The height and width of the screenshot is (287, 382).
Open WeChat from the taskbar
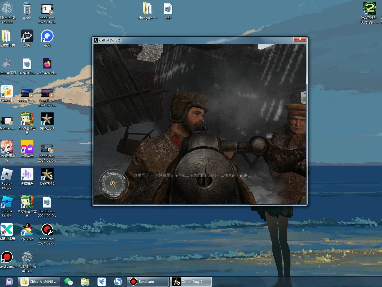(x=68, y=282)
